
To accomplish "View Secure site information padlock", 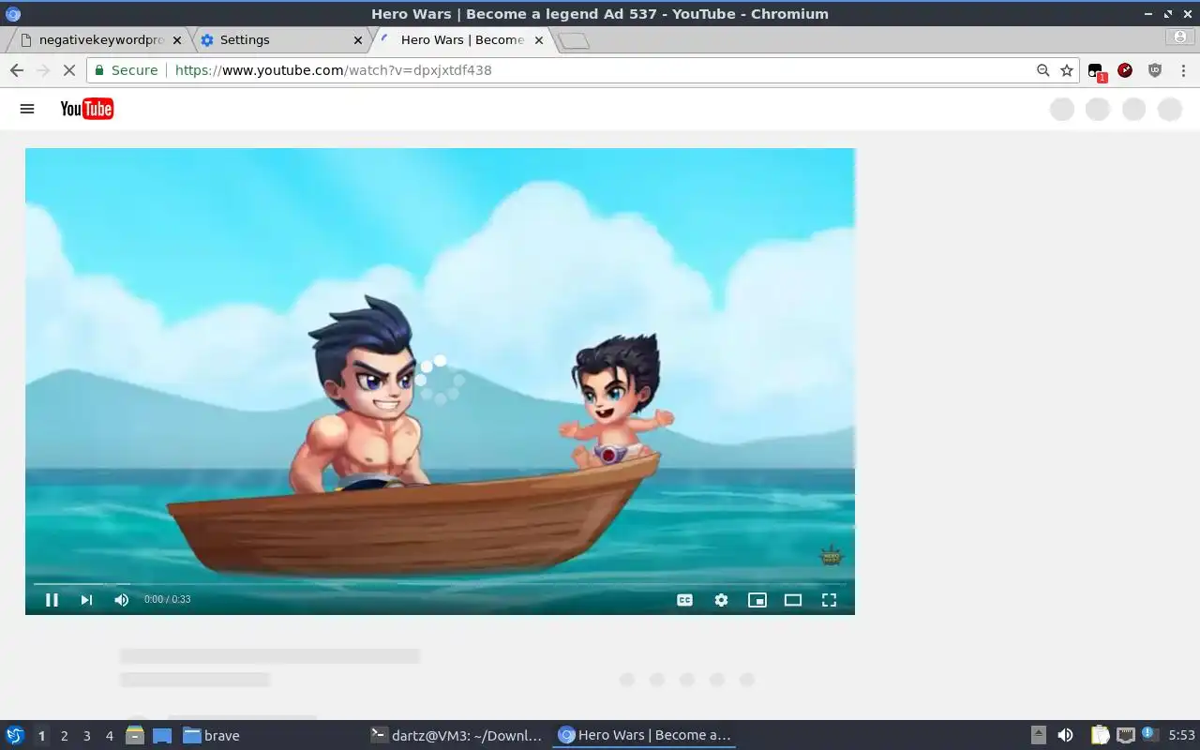I will 126,70.
